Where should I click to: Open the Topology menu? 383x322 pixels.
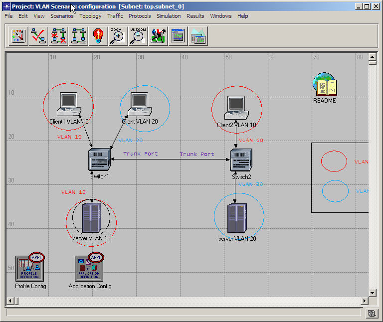point(90,16)
